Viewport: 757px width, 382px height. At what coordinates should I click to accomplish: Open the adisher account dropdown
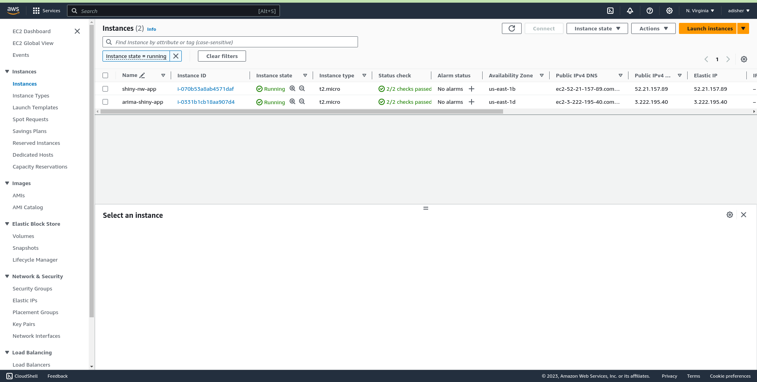click(739, 11)
